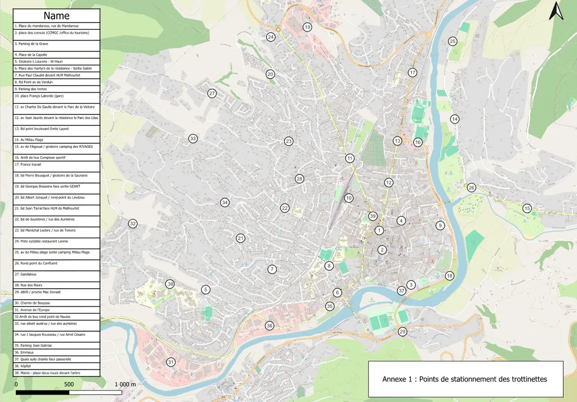
Task: Click marker 10 at the train station
Action: 348,198
